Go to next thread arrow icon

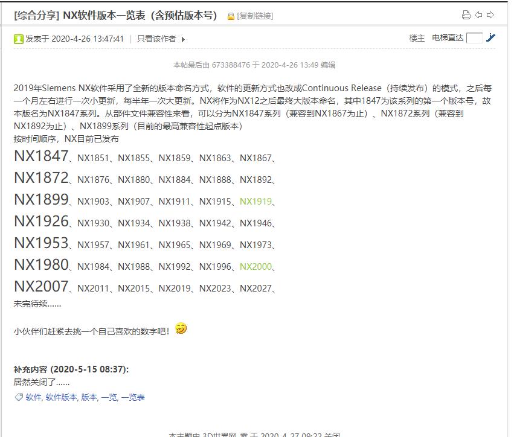[490, 14]
